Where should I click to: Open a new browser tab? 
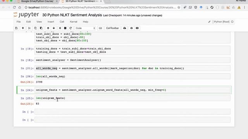click(x=108, y=1)
